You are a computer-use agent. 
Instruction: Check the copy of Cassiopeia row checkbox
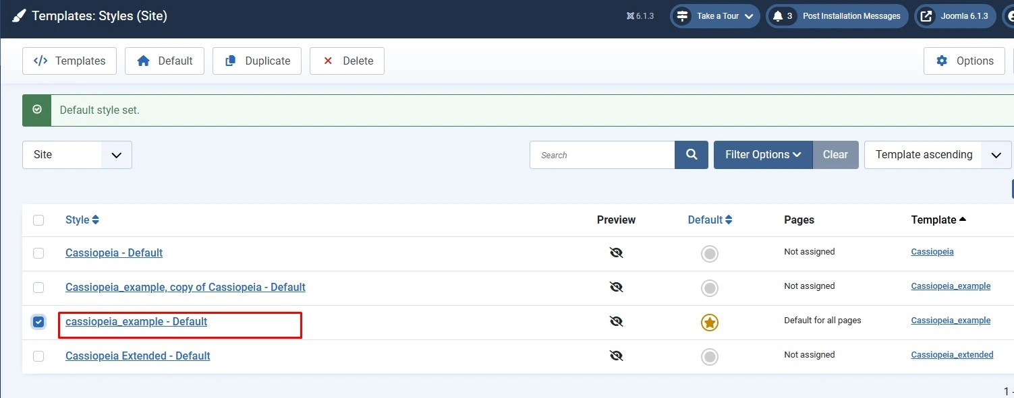38,288
